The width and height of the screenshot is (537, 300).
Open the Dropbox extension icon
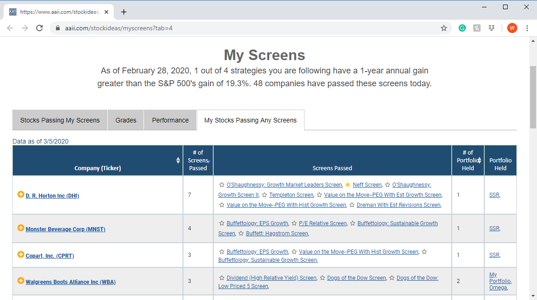(492, 28)
